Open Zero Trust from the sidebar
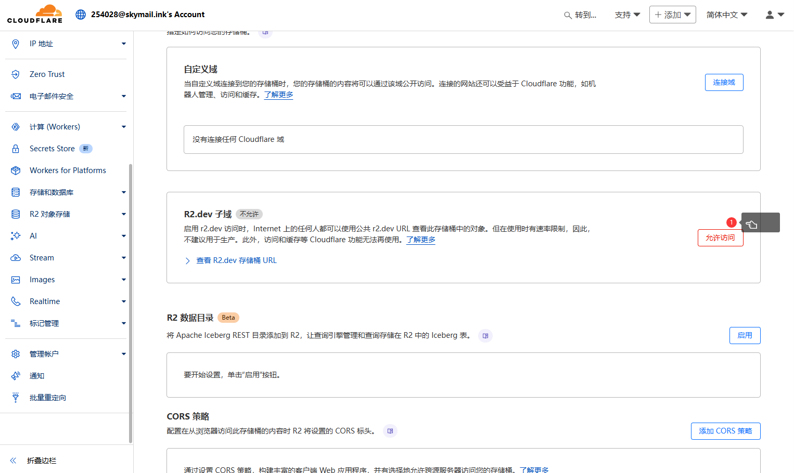The image size is (794, 473). (x=47, y=74)
